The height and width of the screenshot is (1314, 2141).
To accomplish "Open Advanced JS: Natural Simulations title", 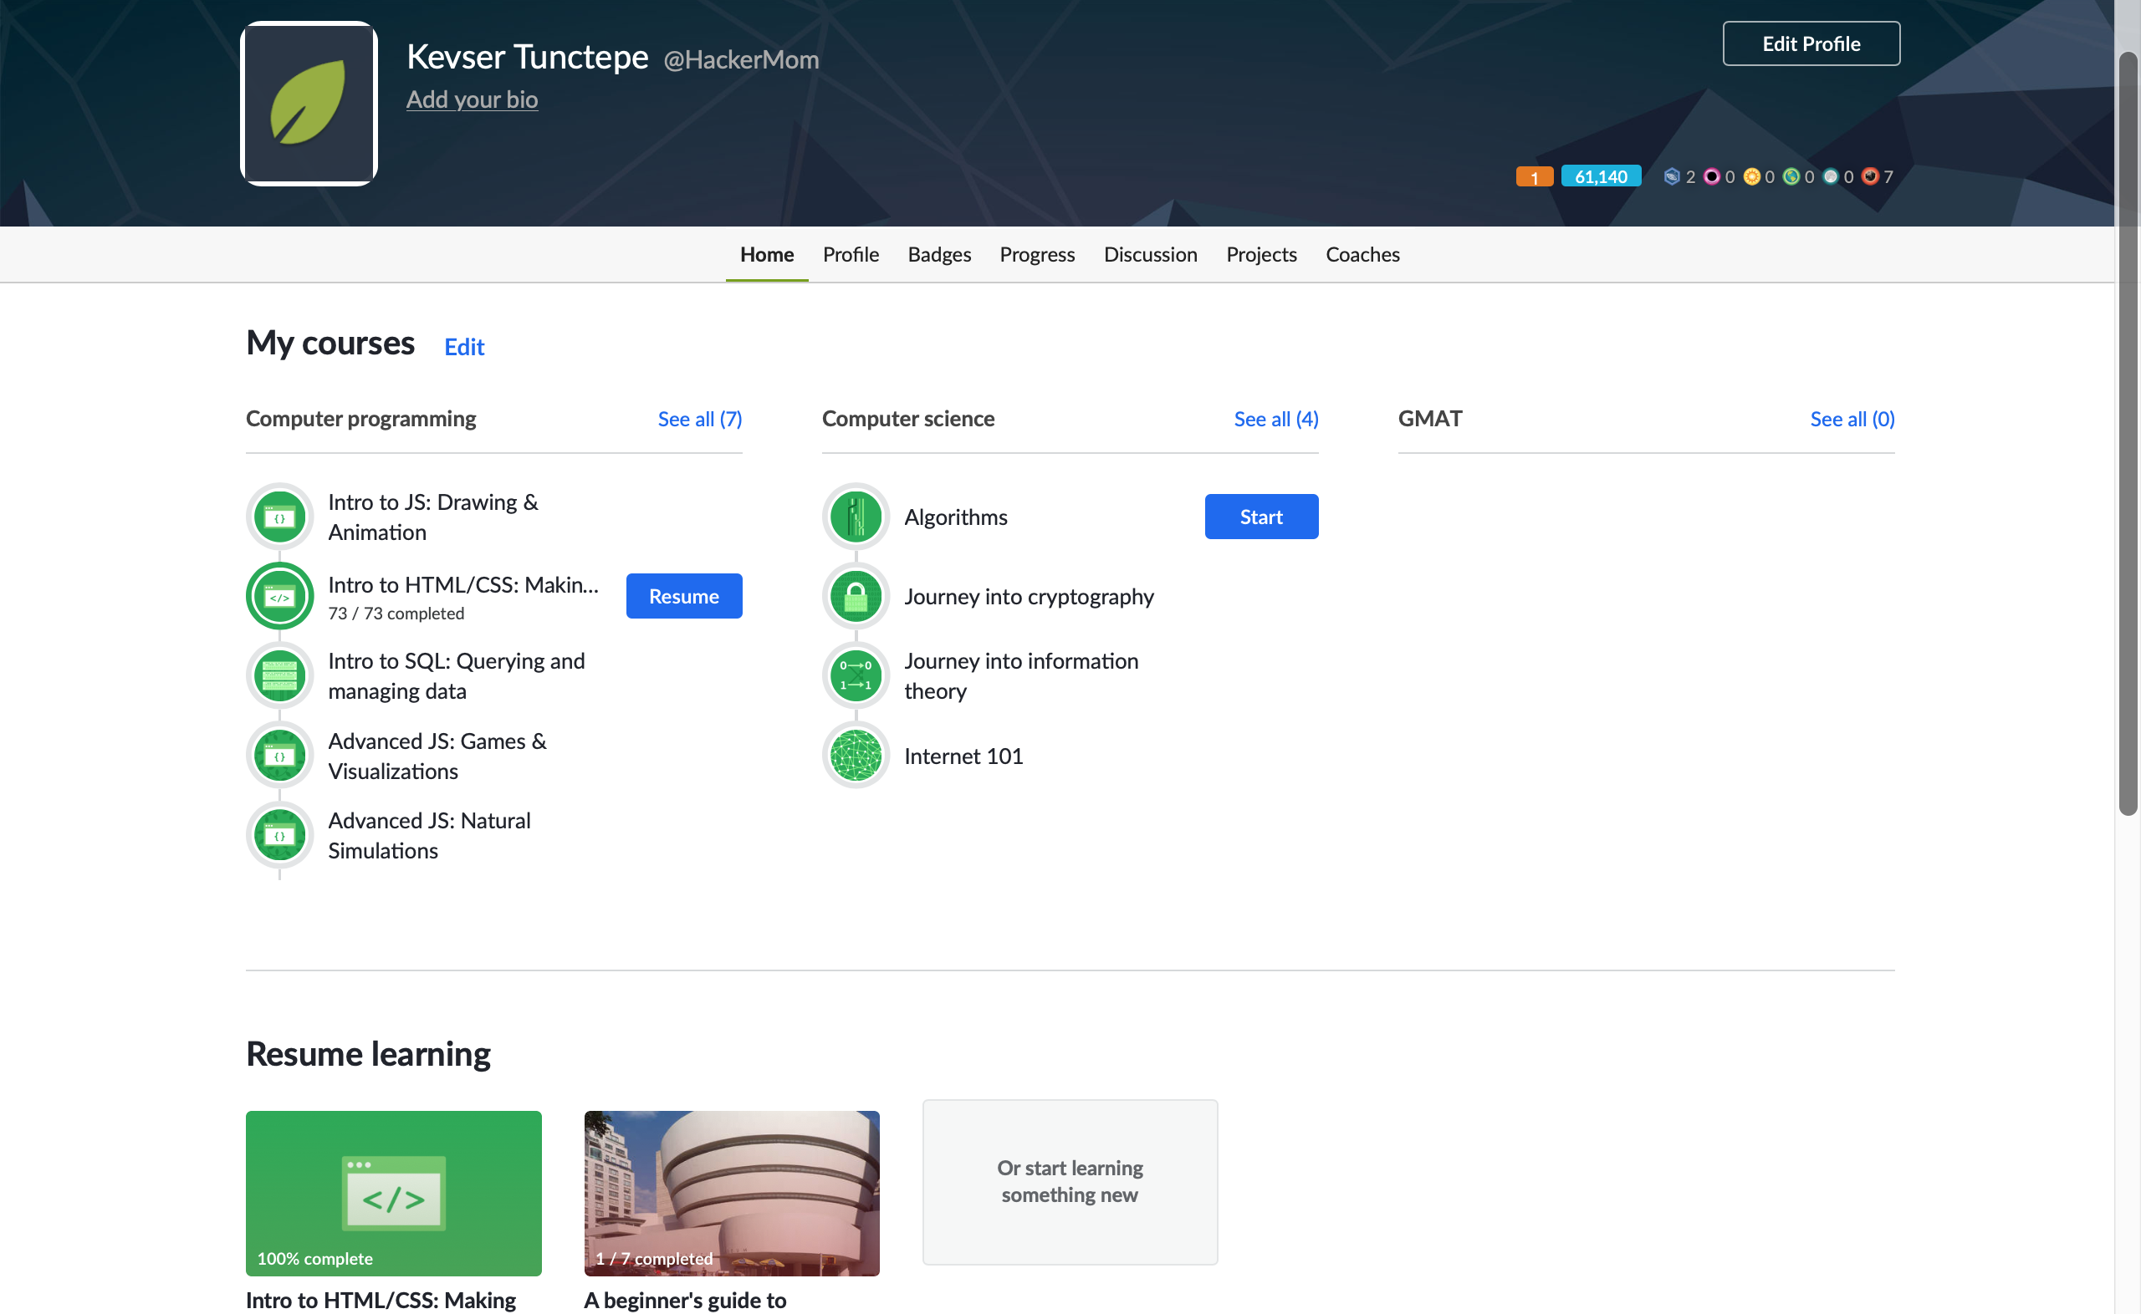I will (429, 835).
